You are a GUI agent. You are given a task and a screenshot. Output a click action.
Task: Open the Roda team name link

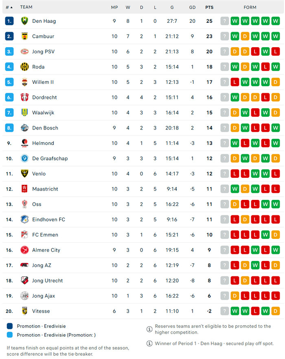click(38, 67)
